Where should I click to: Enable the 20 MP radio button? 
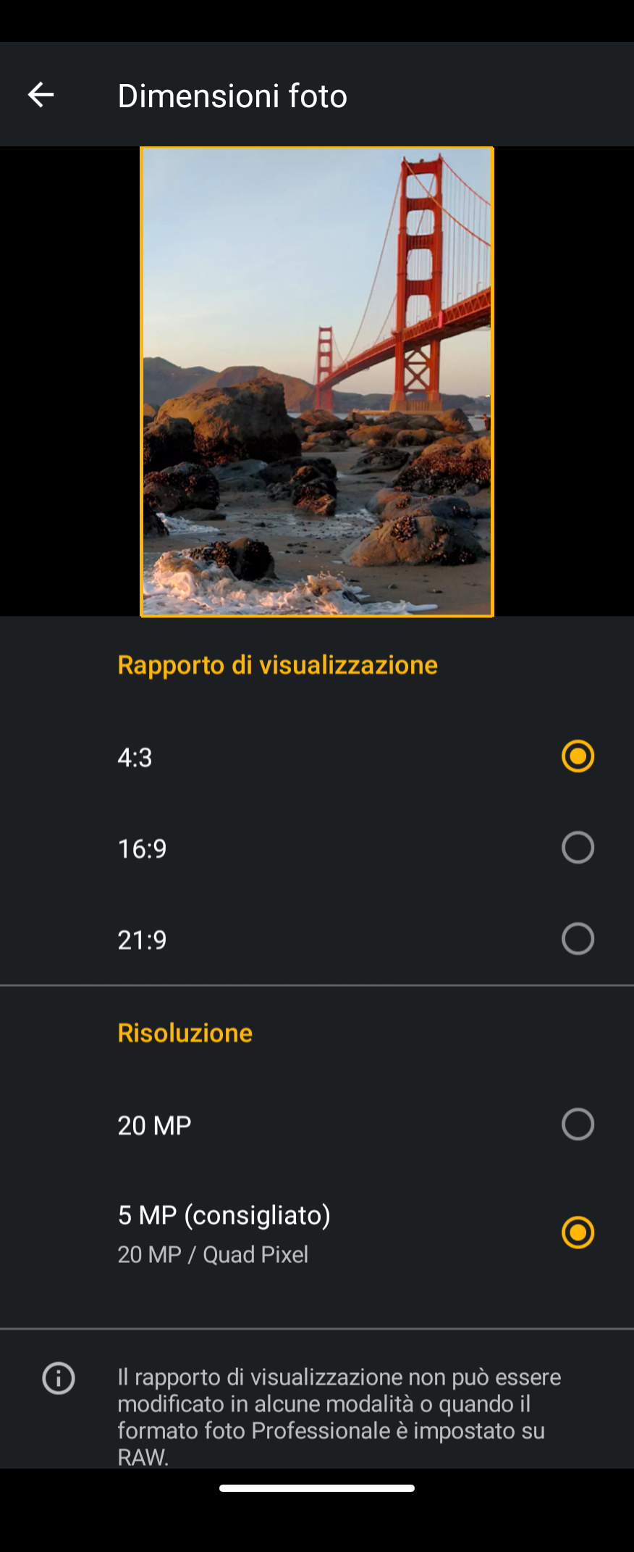click(x=578, y=1125)
